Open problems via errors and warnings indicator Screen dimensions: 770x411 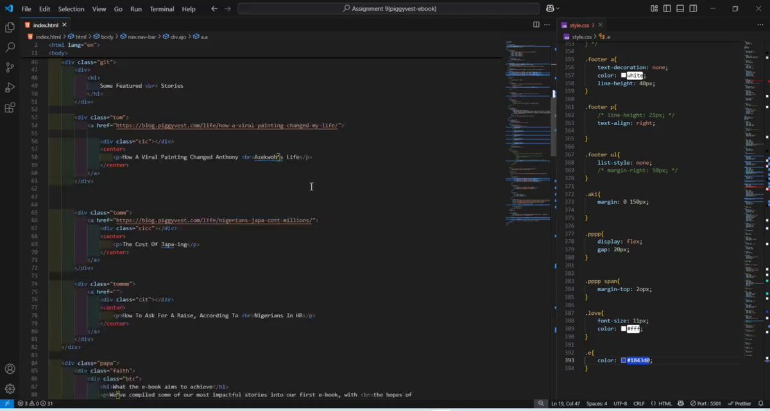click(x=35, y=403)
